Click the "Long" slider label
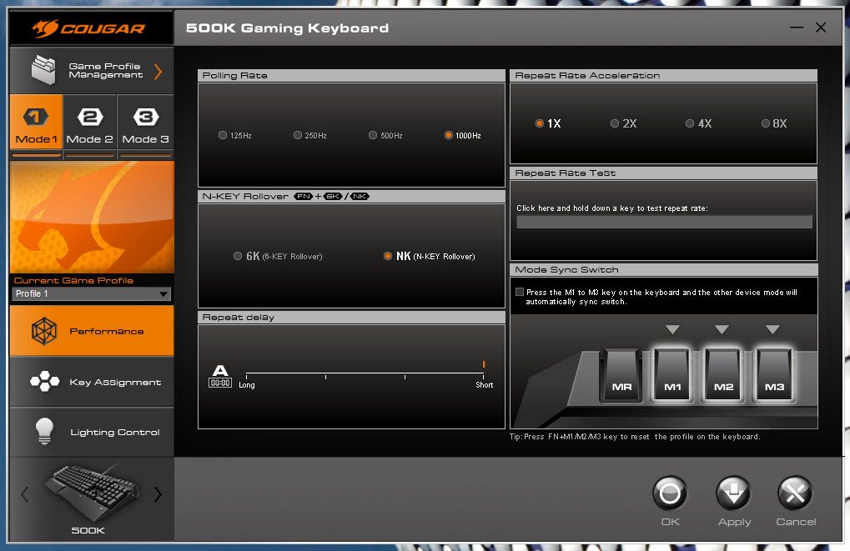 [x=247, y=384]
